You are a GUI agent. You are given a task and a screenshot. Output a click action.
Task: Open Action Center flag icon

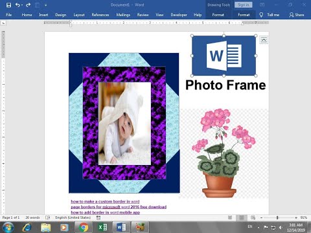pyautogui.click(x=266, y=227)
